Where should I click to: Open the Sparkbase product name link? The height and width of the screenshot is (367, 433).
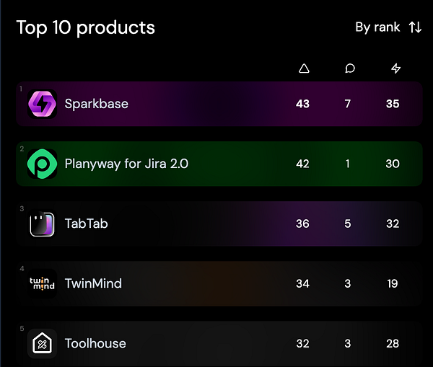tap(96, 104)
